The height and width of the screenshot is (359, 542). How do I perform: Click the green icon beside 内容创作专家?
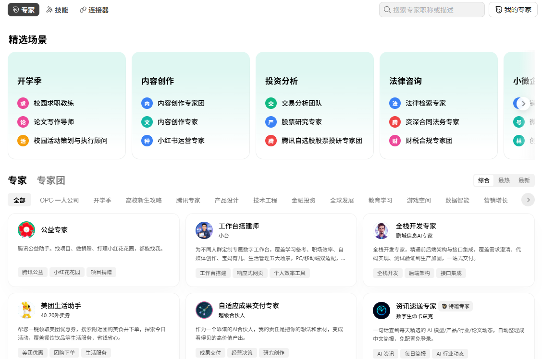pos(147,122)
